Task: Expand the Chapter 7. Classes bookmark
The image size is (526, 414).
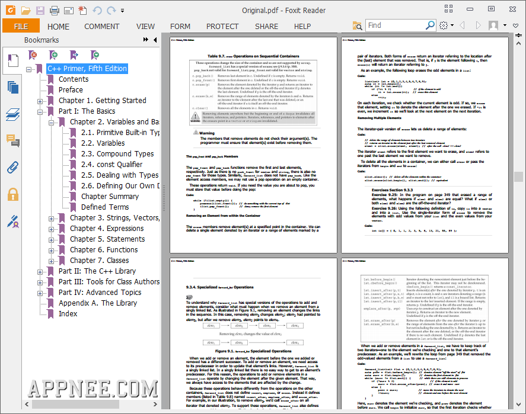Action: coord(51,261)
